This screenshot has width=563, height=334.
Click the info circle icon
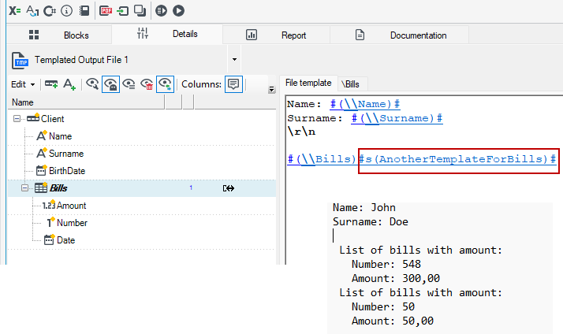click(66, 11)
